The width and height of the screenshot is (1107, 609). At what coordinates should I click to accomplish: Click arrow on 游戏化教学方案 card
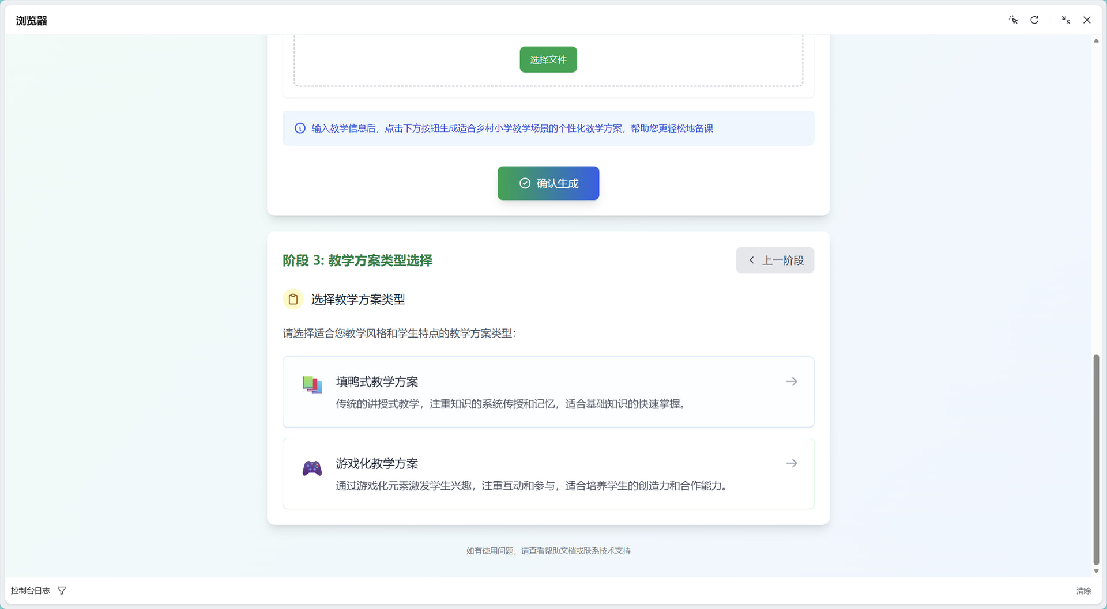[x=792, y=463]
